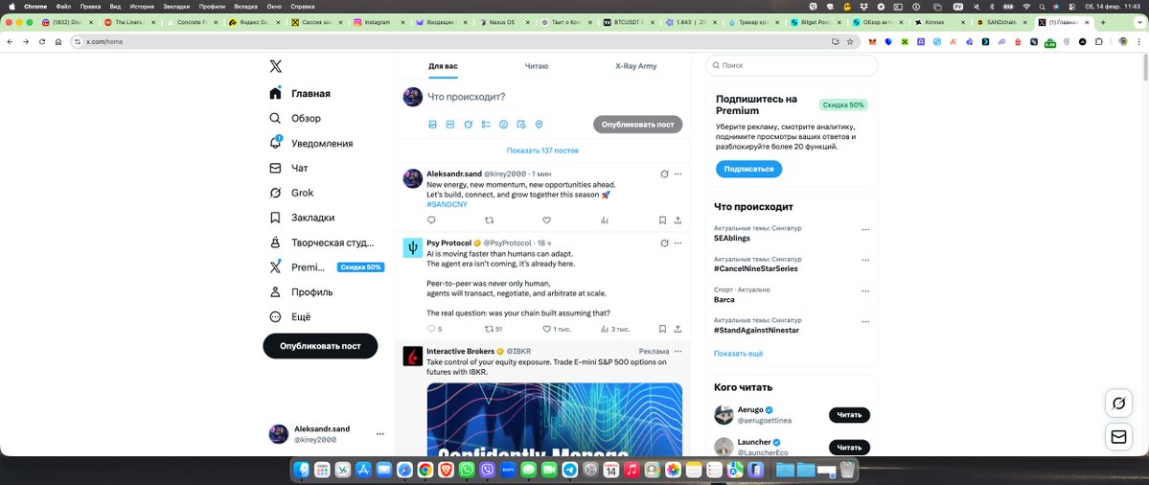Bookmark the Psy Protocol post
The image size is (1149, 485).
[662, 329]
